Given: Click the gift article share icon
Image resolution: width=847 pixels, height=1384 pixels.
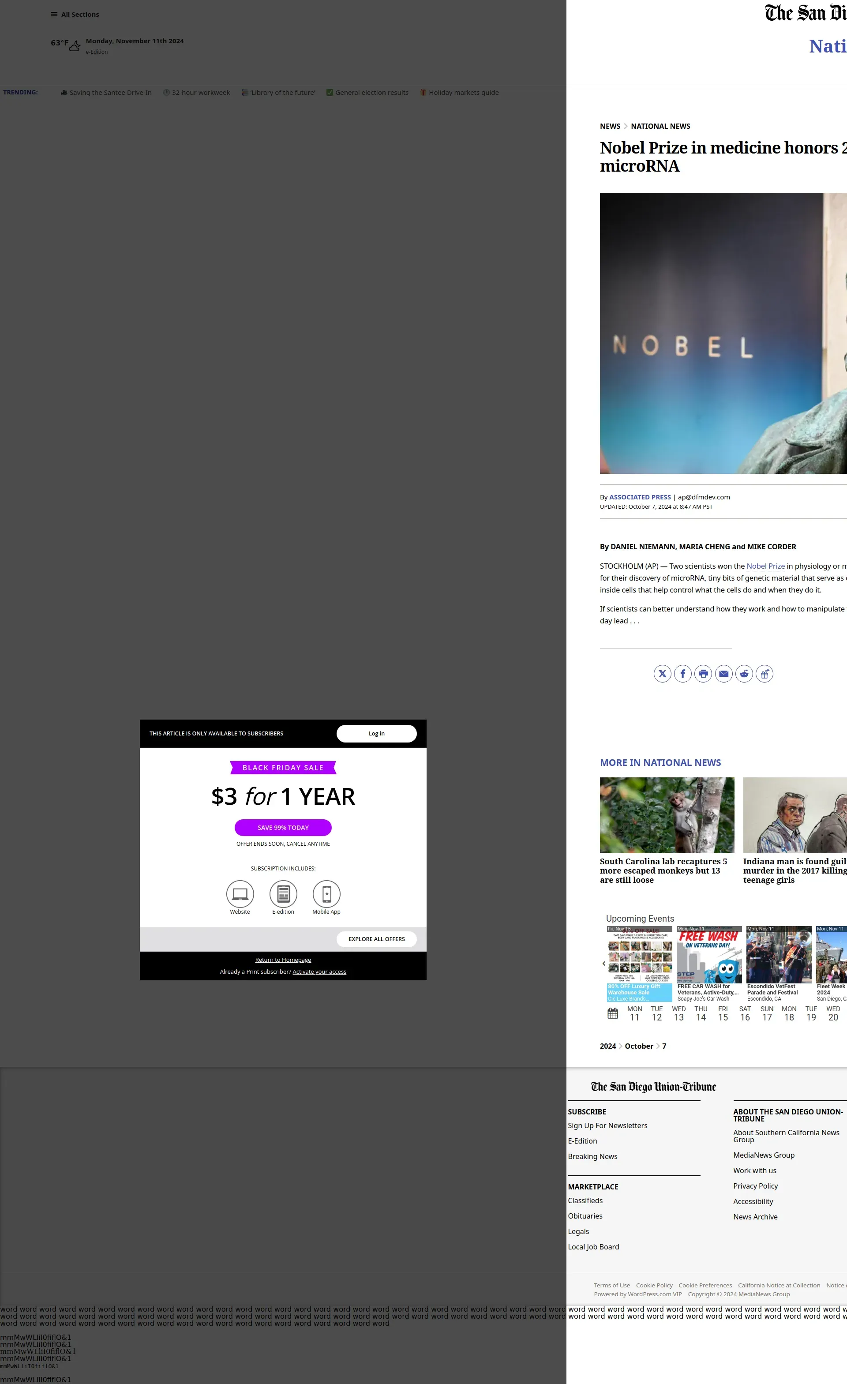Looking at the screenshot, I should [x=765, y=673].
